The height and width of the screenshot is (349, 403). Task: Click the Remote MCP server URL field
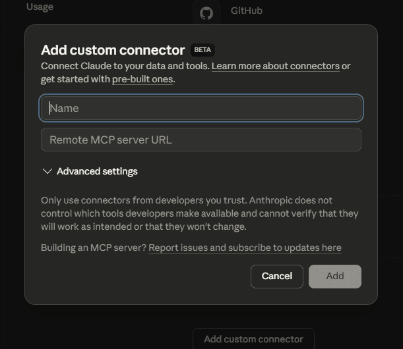[x=201, y=140]
